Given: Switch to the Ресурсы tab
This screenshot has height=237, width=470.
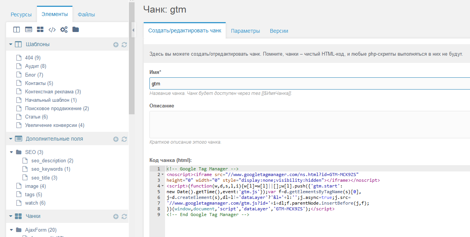Looking at the screenshot, I should pyautogui.click(x=21, y=14).
